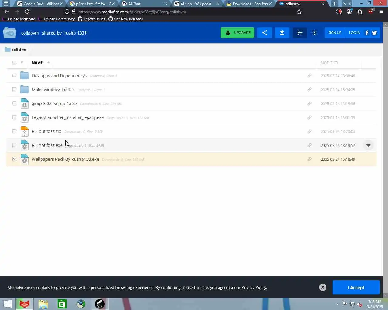Switch to grid view icon
This screenshot has width=388, height=310.
click(314, 33)
